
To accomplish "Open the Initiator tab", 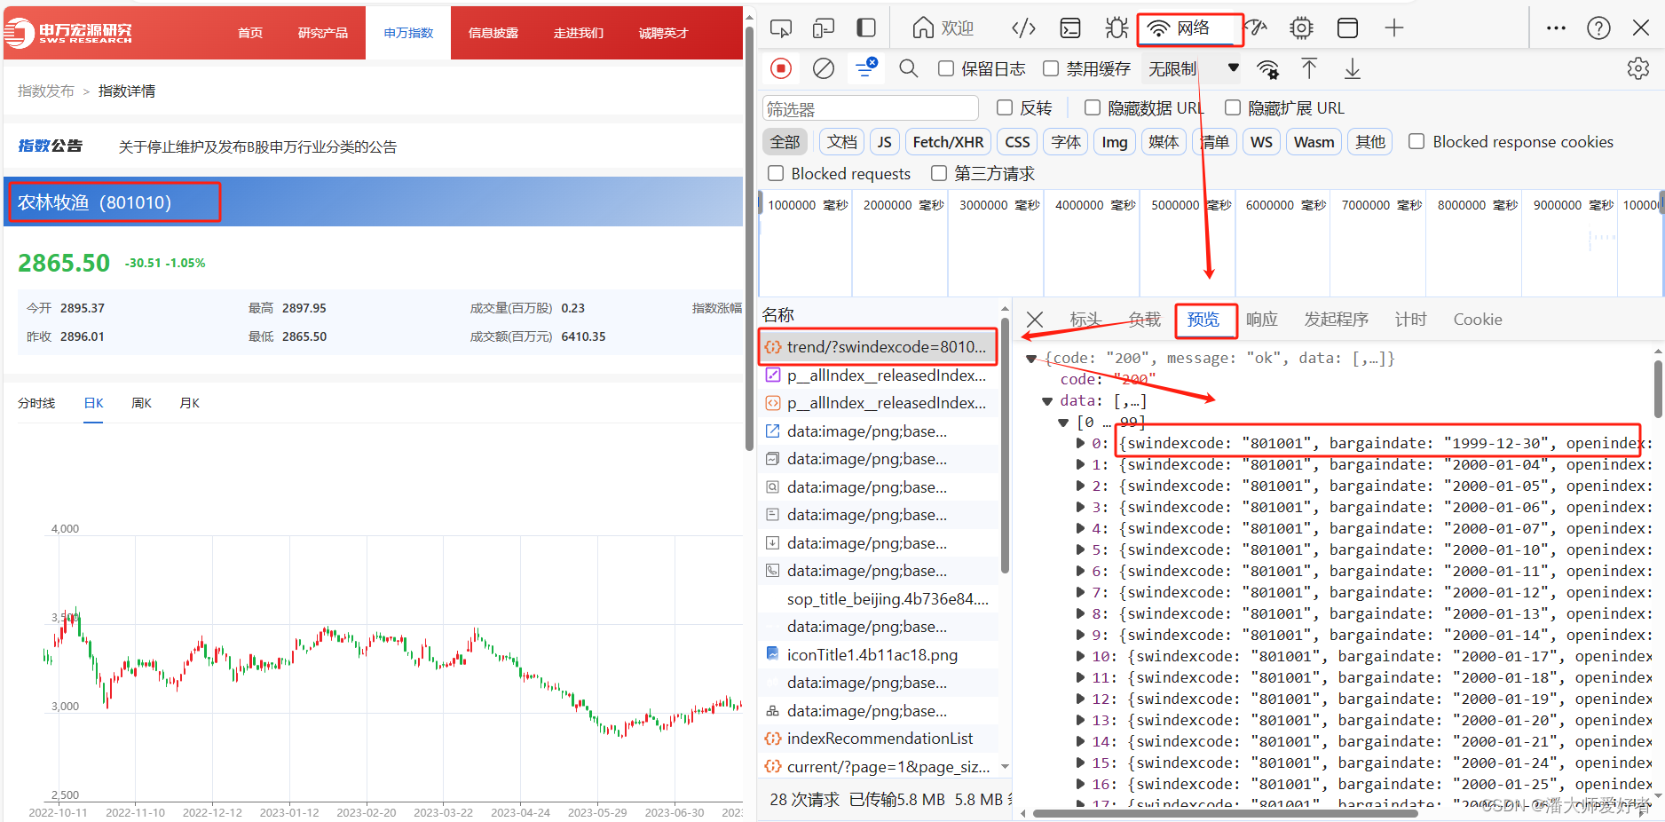I will point(1336,320).
